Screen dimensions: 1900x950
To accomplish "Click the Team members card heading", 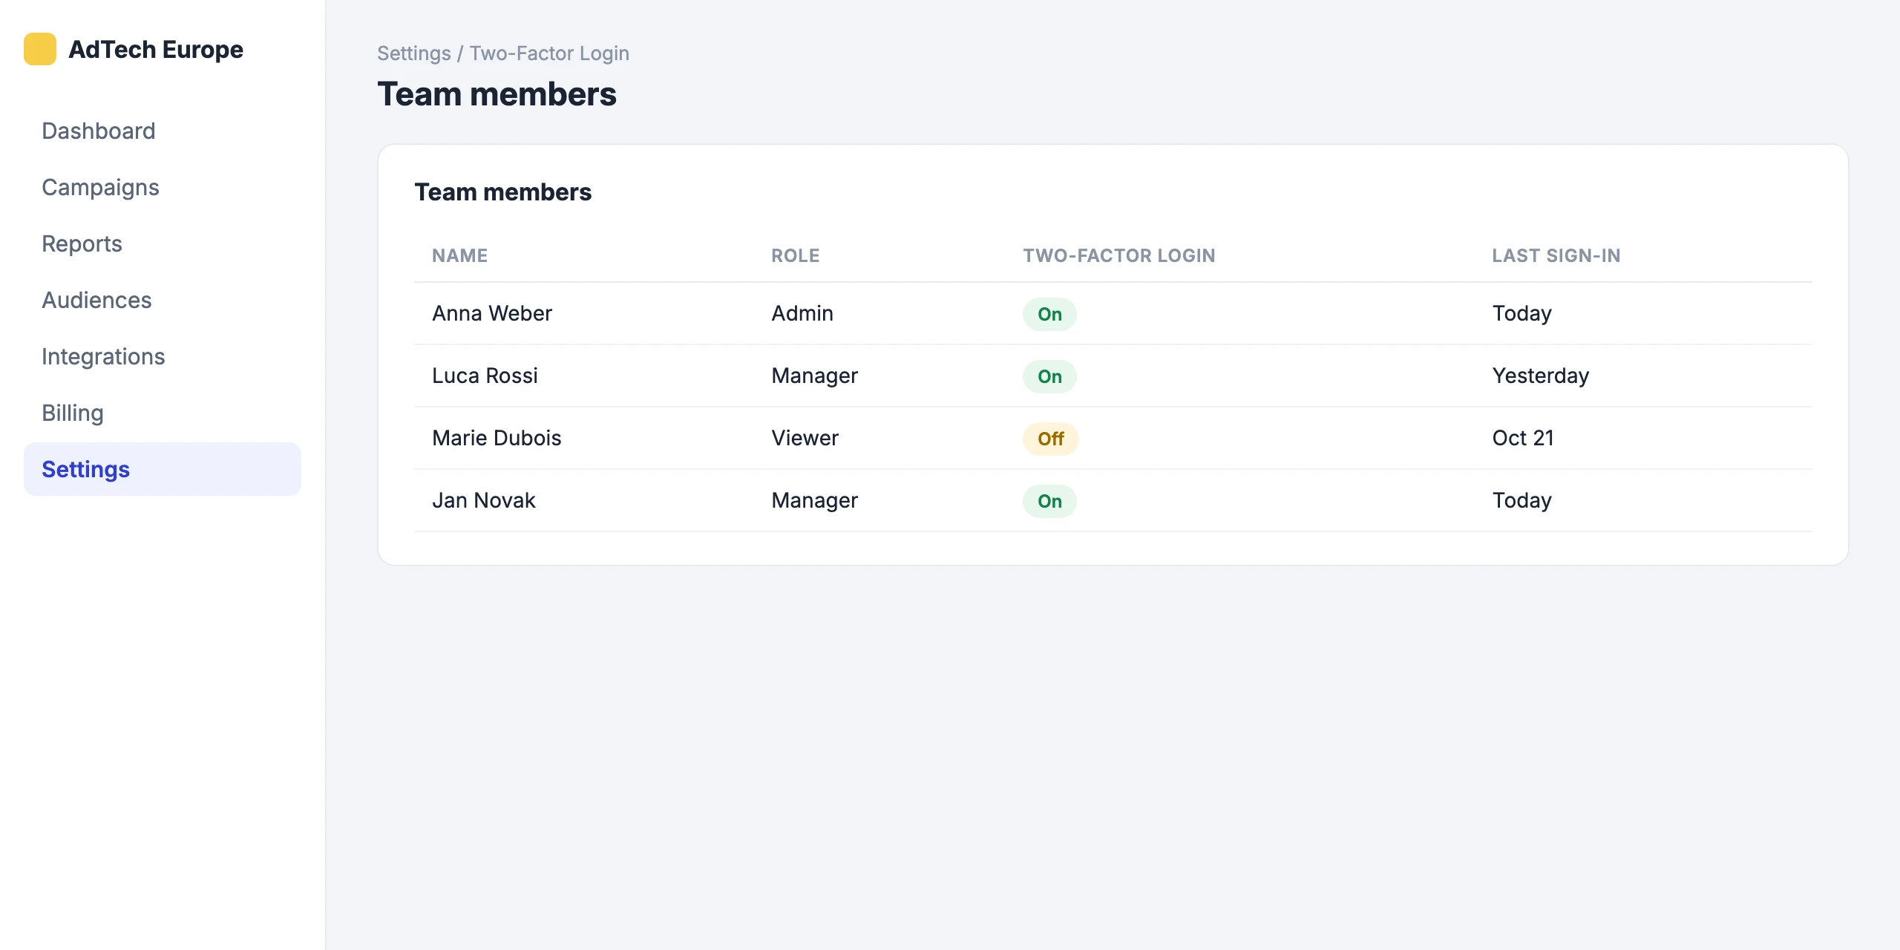I will pyautogui.click(x=502, y=192).
